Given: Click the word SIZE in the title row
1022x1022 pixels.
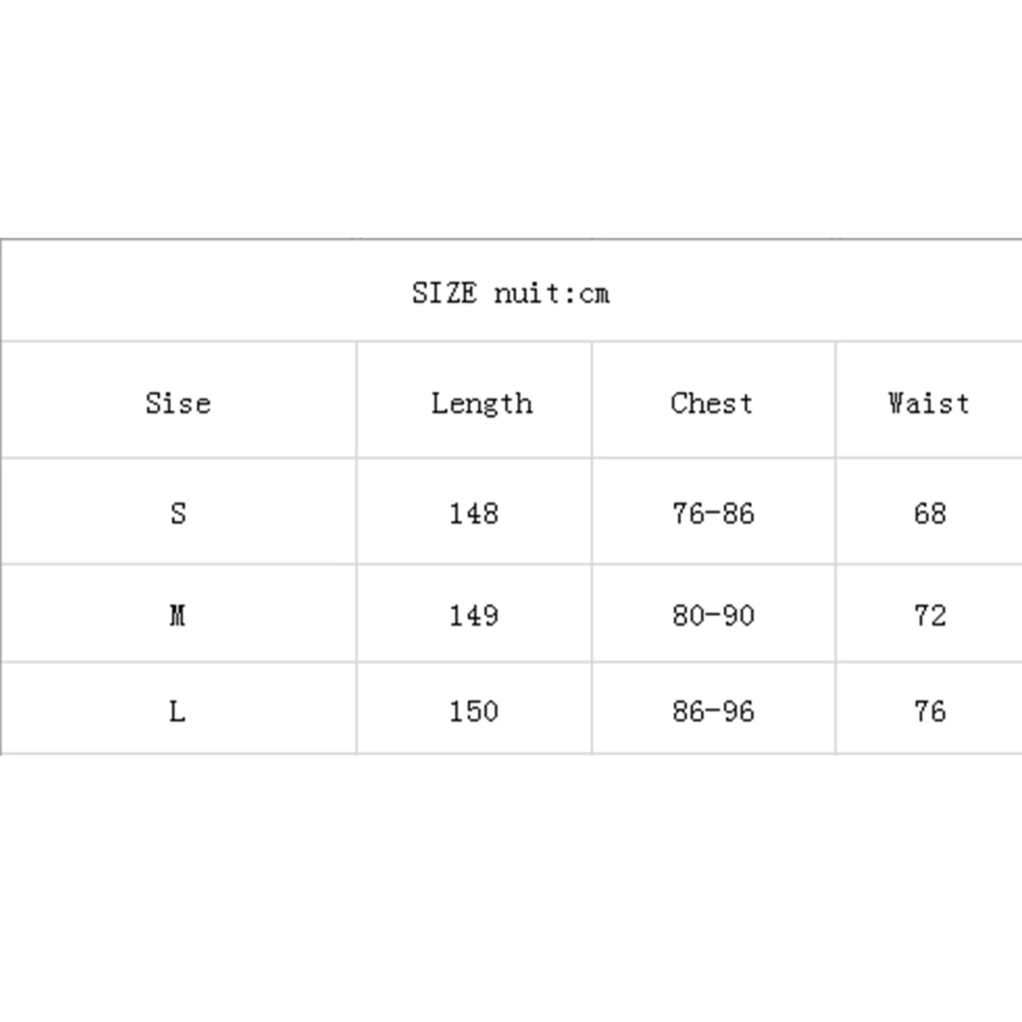Looking at the screenshot, I should pyautogui.click(x=444, y=294).
